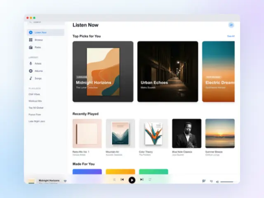Open the Radio section in the sidebar

[x=46, y=47]
